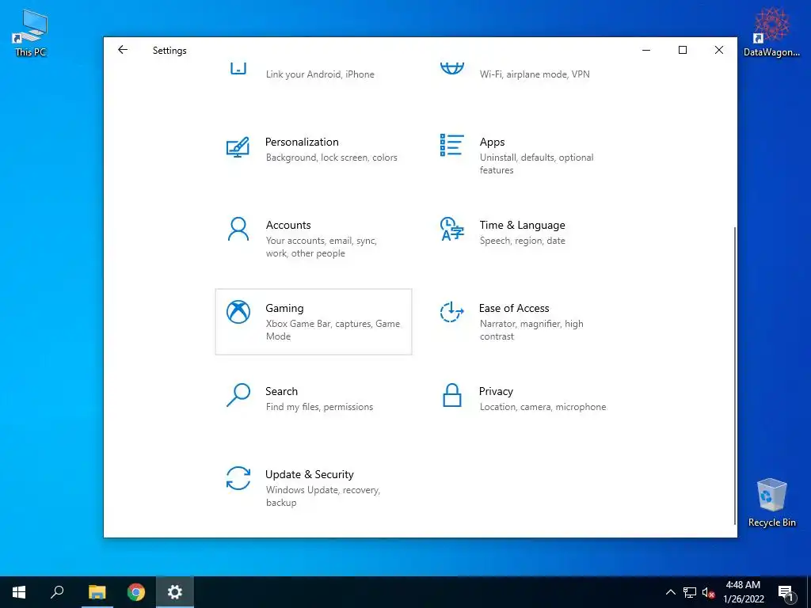Select the Recycle Bin desktop icon

tap(771, 503)
